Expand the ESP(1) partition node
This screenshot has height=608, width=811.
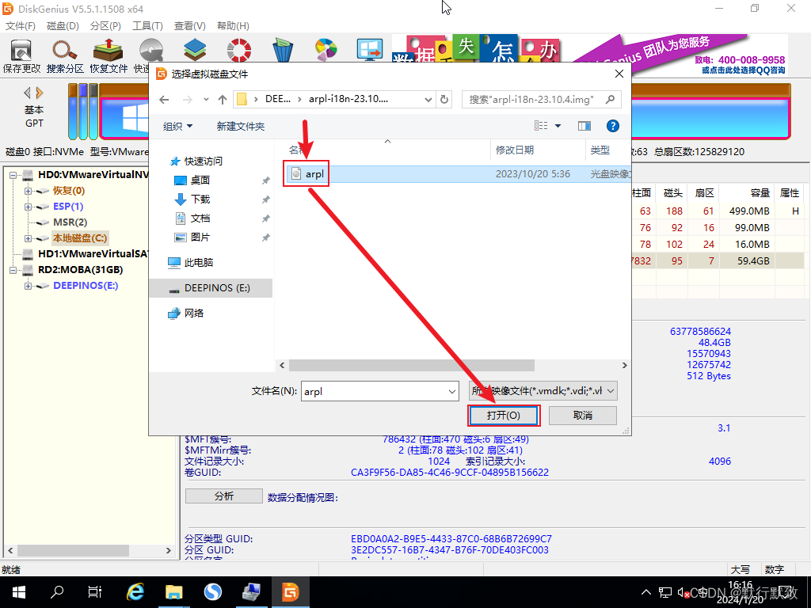click(29, 207)
